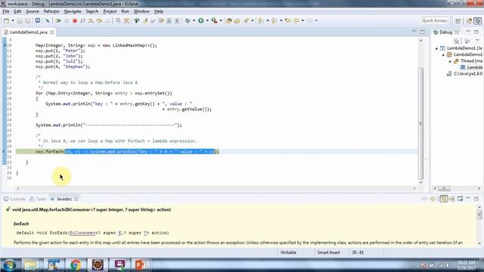Open PowerPoint from taskbar
Viewport: 484px width, 272px height.
(140, 265)
